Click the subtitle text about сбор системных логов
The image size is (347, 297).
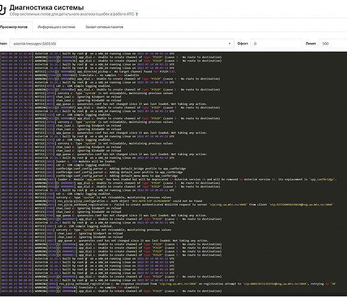72,14
